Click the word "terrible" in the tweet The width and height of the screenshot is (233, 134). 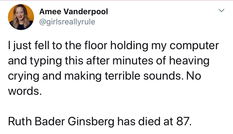coord(123,76)
